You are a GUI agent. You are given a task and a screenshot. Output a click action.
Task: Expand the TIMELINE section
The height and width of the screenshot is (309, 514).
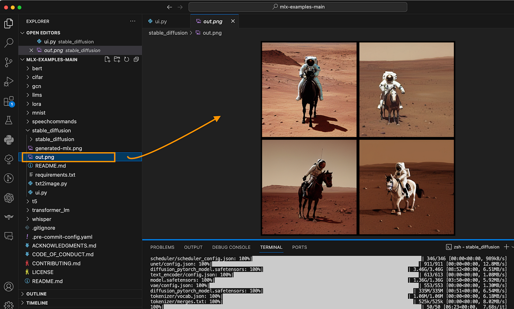pos(37,303)
